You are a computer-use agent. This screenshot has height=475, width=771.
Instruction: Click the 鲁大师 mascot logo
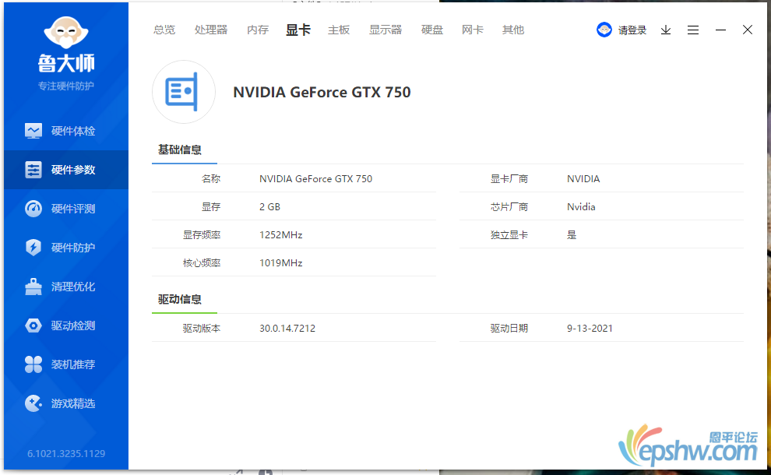tap(66, 33)
